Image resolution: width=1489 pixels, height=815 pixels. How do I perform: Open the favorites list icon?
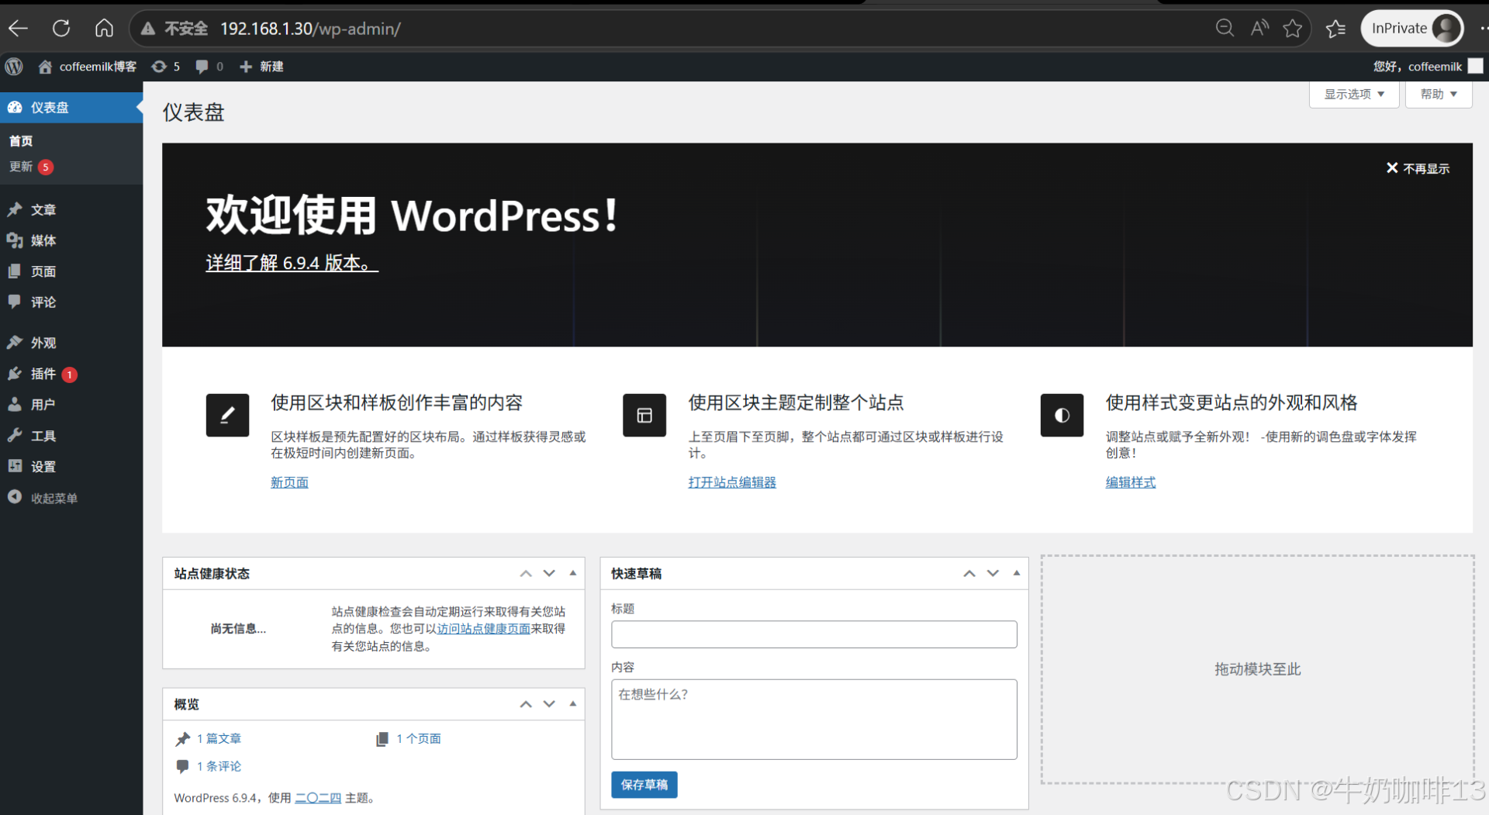click(x=1335, y=29)
